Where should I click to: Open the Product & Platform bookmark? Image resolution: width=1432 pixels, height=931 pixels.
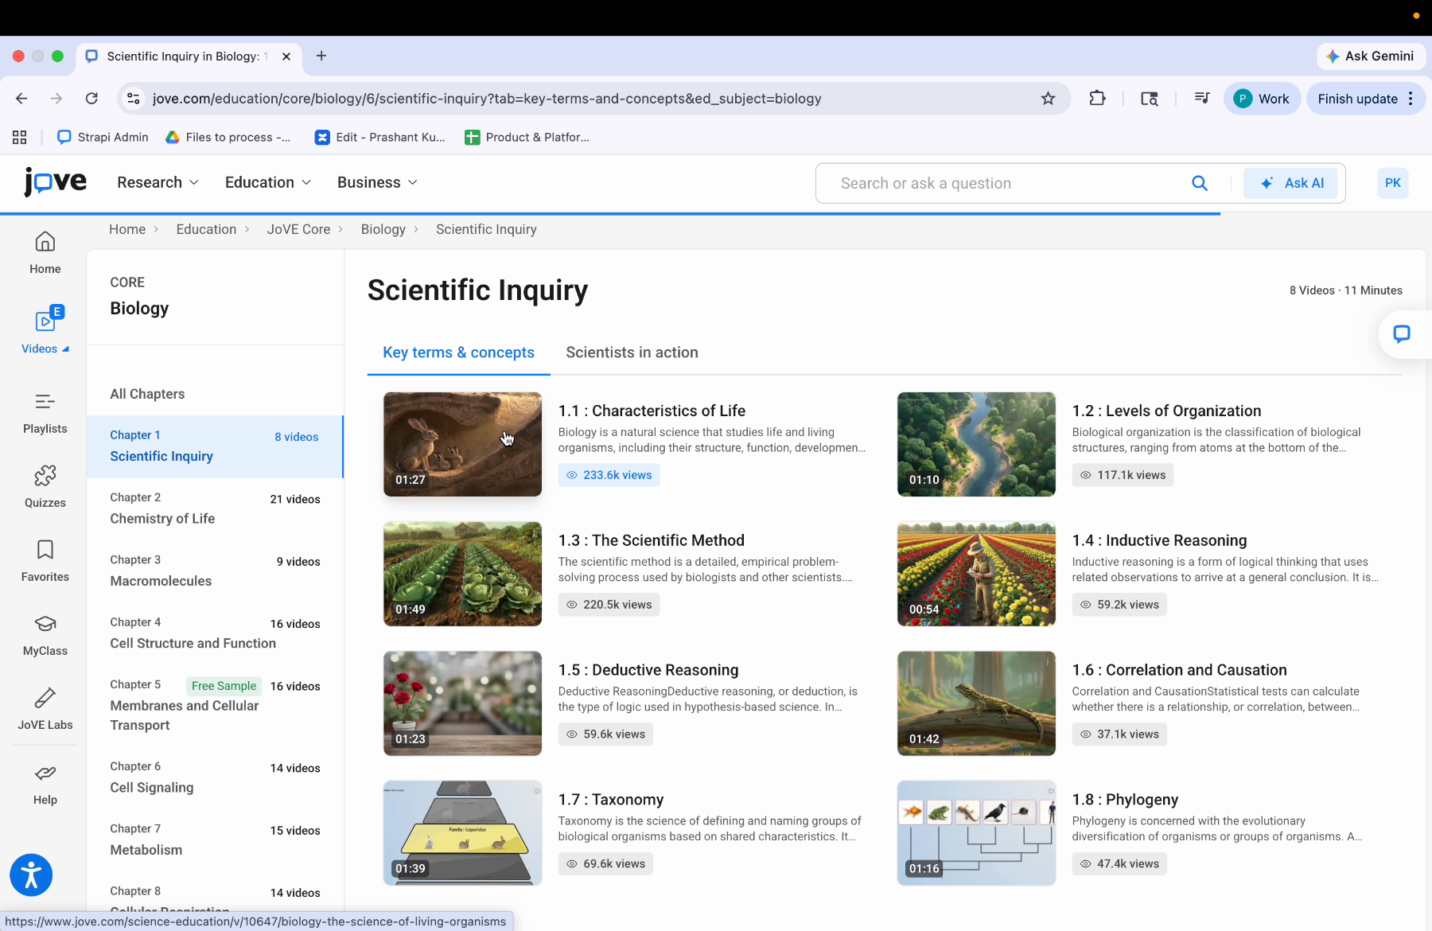tap(527, 137)
